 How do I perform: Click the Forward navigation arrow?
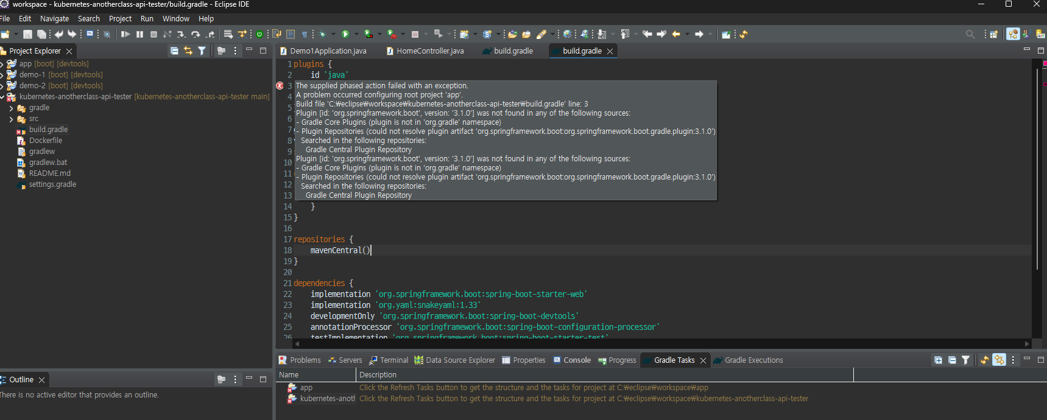coord(699,34)
